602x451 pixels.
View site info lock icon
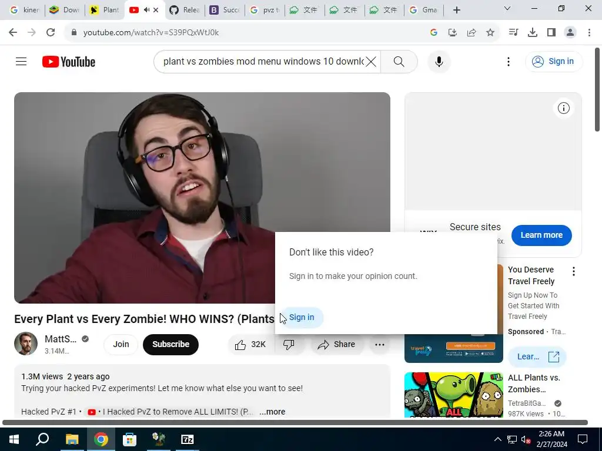tap(73, 32)
